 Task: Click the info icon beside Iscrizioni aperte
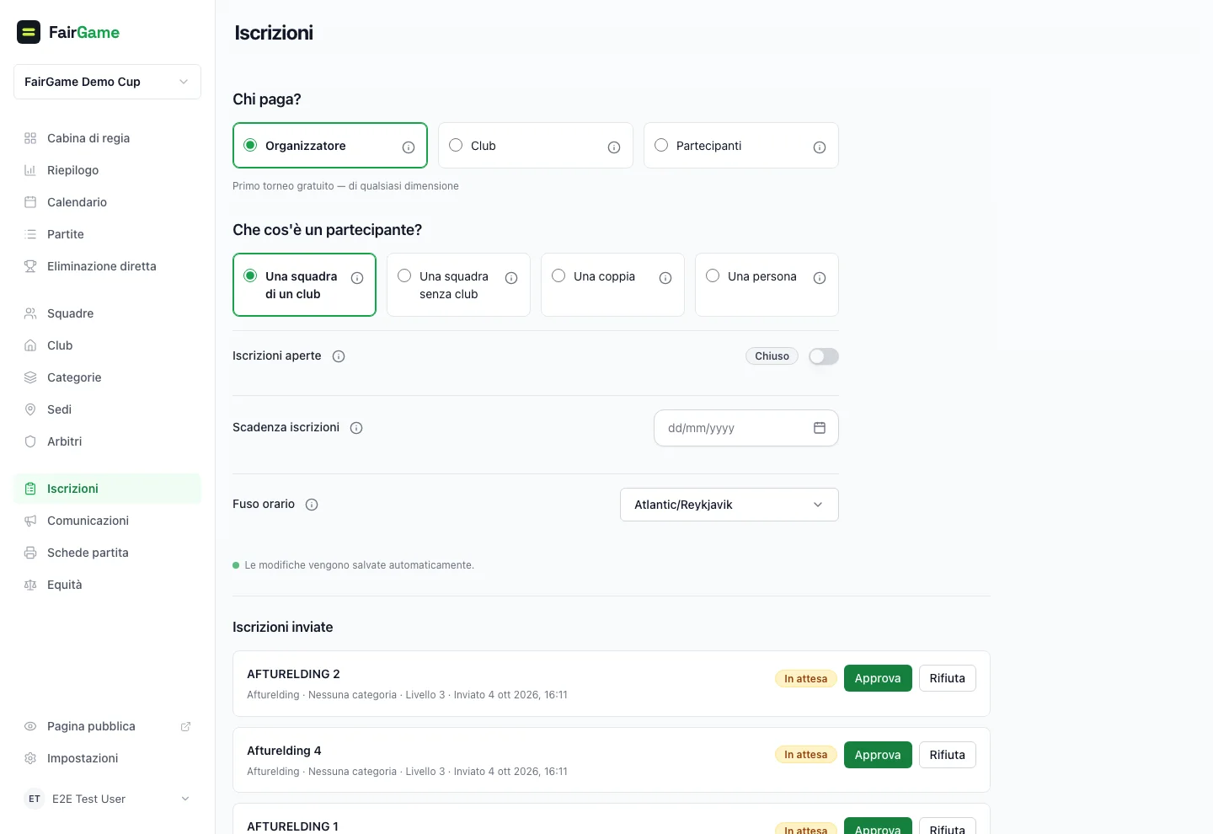[339, 356]
